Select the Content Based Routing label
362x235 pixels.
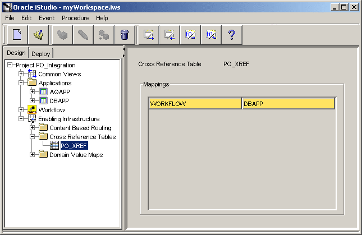[x=81, y=128]
